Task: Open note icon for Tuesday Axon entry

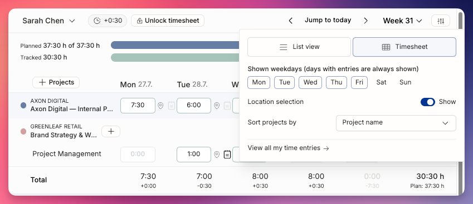Action: coord(227,105)
